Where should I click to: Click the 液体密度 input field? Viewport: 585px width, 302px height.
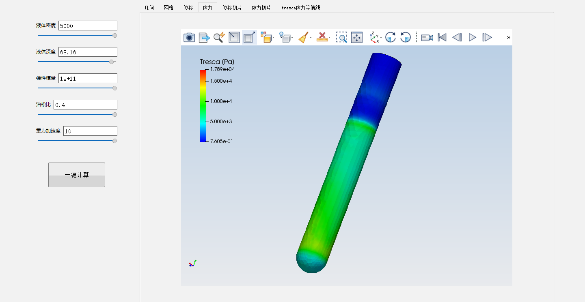click(x=88, y=26)
